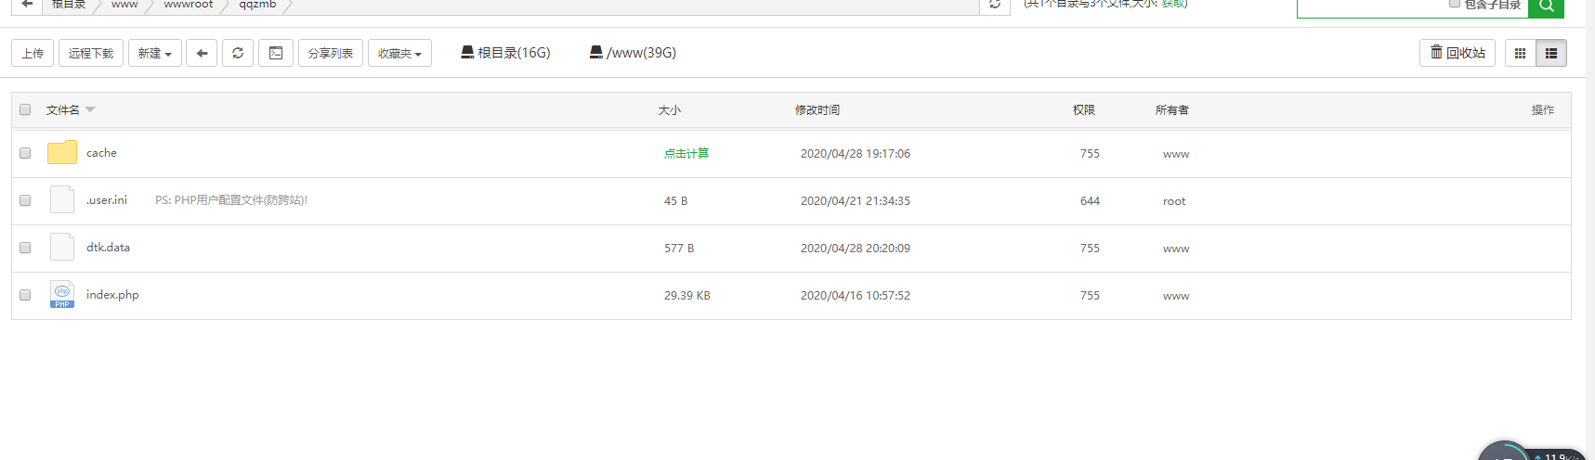Click the 45 B size cell
Image resolution: width=1595 pixels, height=460 pixels.
pyautogui.click(x=675, y=201)
